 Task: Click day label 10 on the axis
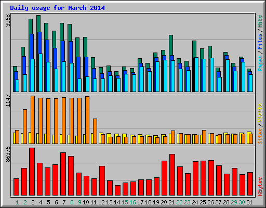pyautogui.click(x=86, y=202)
